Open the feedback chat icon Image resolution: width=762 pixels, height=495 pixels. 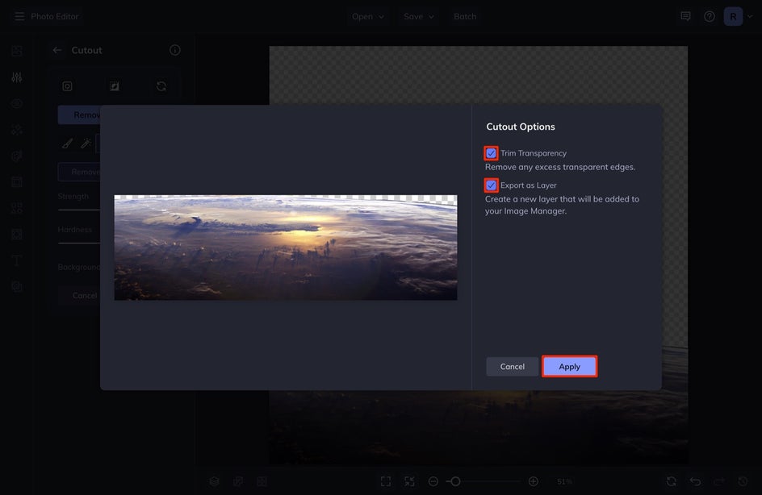(x=685, y=16)
